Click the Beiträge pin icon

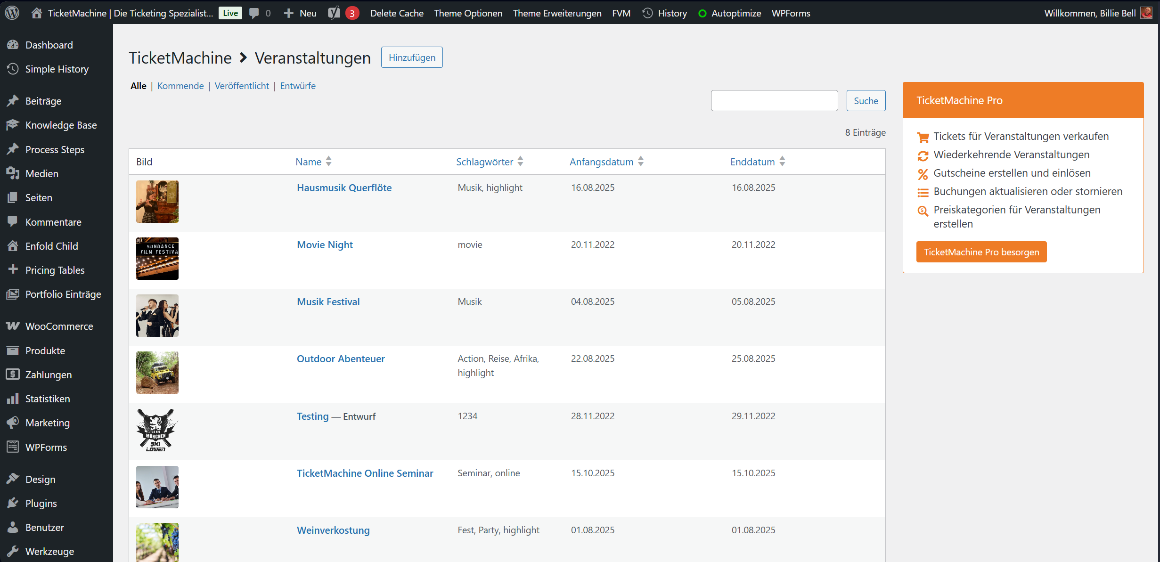coord(13,101)
